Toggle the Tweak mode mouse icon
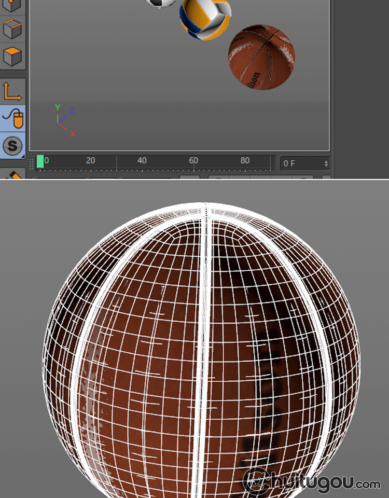This screenshot has width=389, height=498. point(12,118)
